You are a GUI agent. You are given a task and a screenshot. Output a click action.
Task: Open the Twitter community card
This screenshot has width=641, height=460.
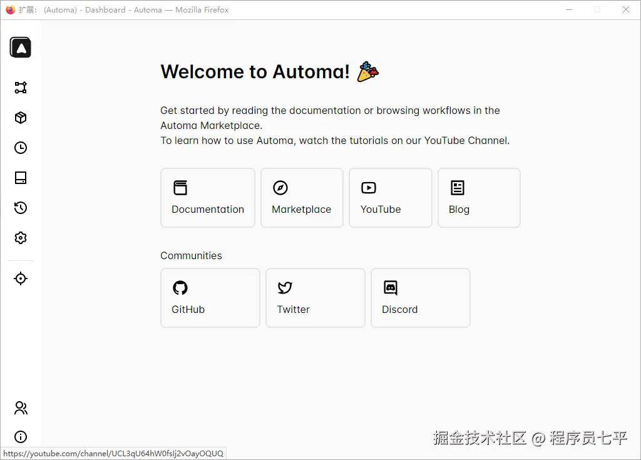pyautogui.click(x=315, y=298)
